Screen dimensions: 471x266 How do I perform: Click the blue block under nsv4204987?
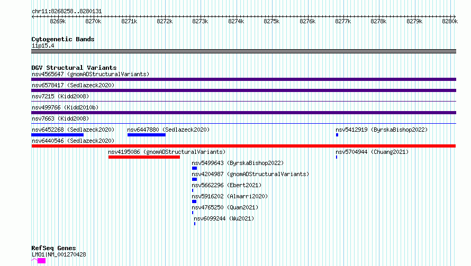[x=194, y=179]
